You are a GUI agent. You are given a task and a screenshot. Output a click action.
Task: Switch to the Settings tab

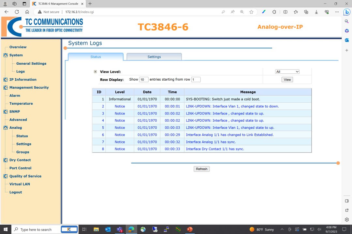[154, 57]
